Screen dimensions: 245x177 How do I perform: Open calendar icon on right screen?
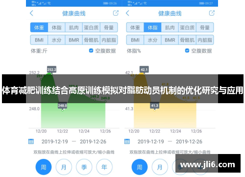point(127,141)
